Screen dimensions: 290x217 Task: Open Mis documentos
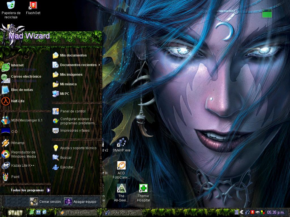point(76,55)
